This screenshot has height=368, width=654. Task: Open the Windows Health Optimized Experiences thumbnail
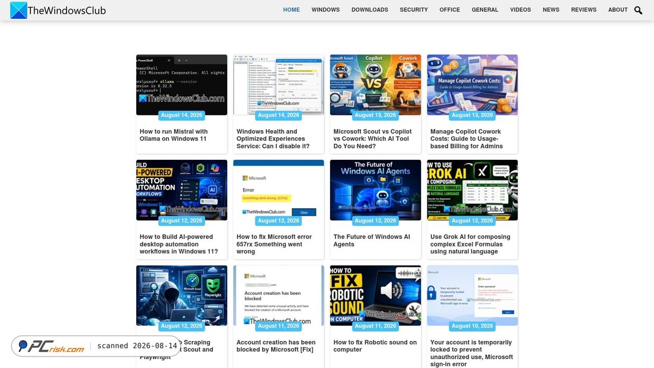[x=279, y=84]
